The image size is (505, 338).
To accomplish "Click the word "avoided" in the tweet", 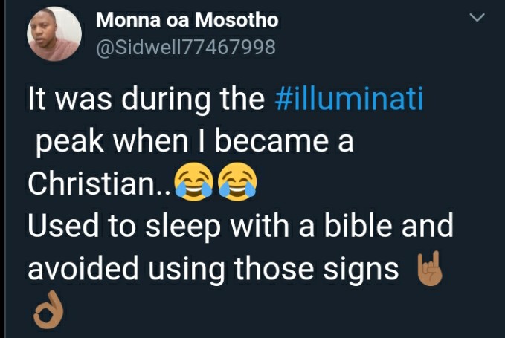I will click(x=83, y=268).
